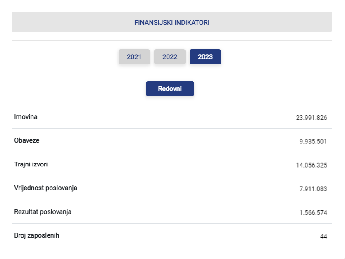Screen dimensions: 345x259
Task: Click the Redovni button
Action: point(170,89)
